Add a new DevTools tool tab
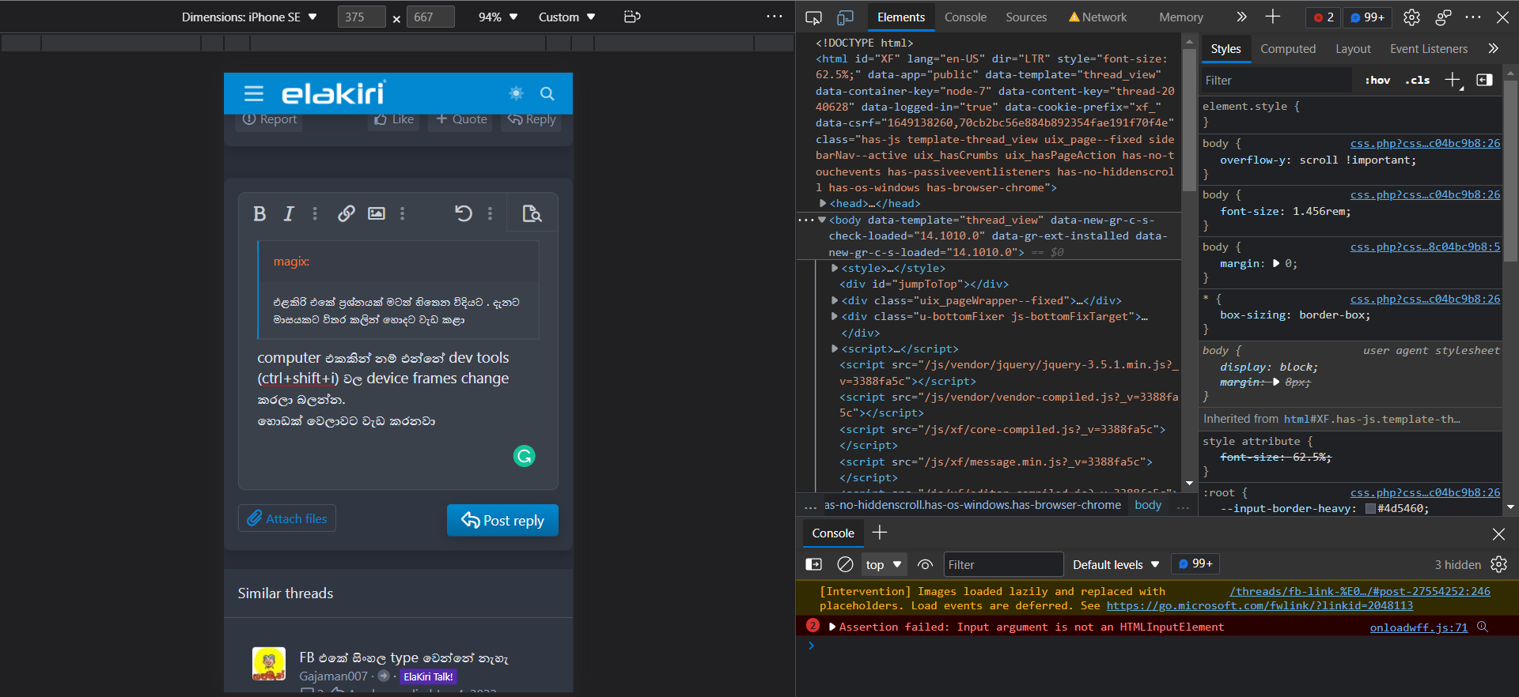1519x697 pixels. (x=1273, y=17)
